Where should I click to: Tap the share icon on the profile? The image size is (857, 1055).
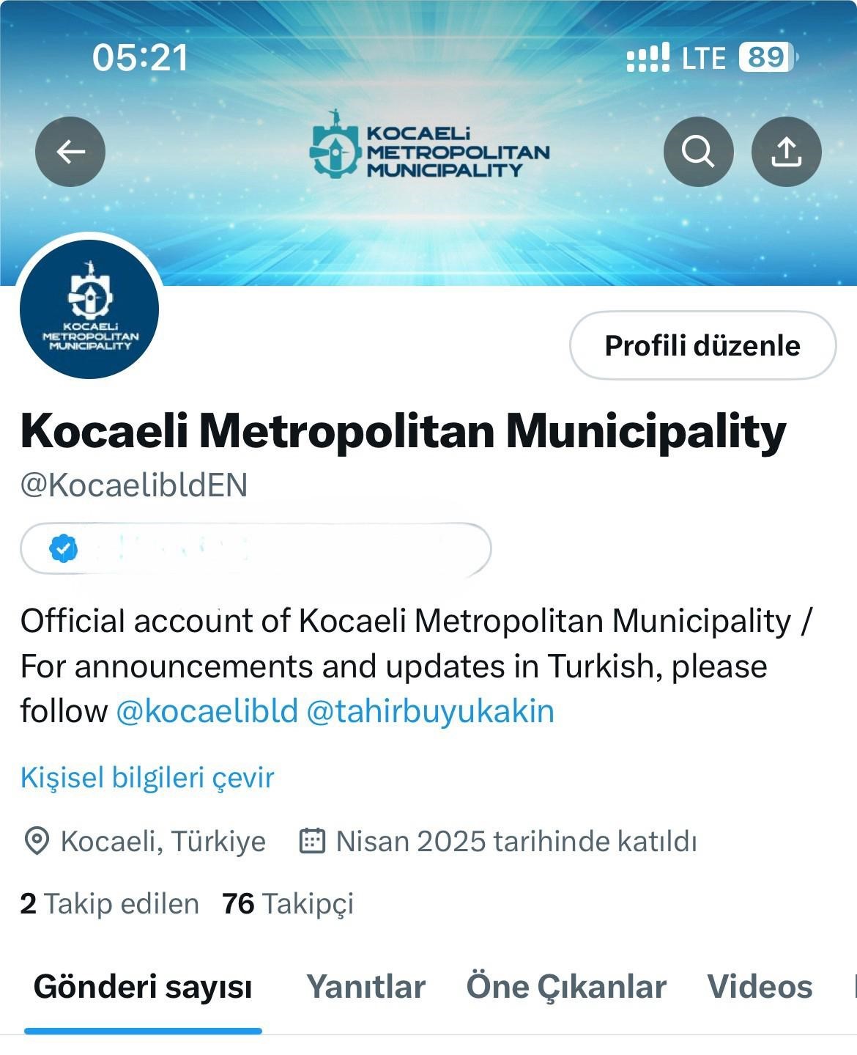pyautogui.click(x=787, y=152)
